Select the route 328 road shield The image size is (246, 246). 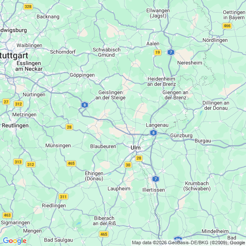click(x=28, y=7)
